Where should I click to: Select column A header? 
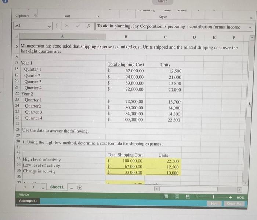[62, 36]
